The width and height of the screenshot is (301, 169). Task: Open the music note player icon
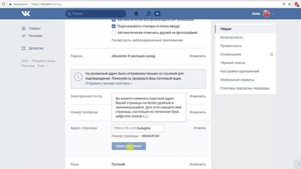click(x=149, y=14)
